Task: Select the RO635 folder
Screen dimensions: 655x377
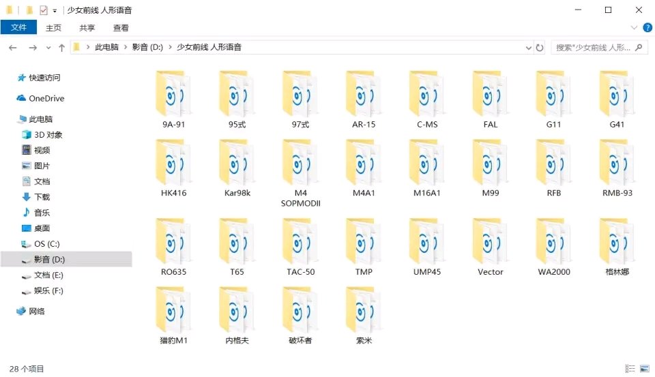Action: (x=173, y=247)
